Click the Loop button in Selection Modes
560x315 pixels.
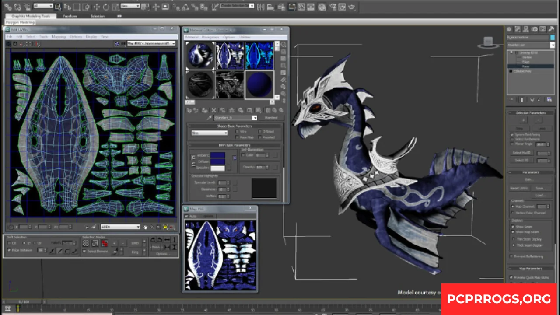point(135,243)
